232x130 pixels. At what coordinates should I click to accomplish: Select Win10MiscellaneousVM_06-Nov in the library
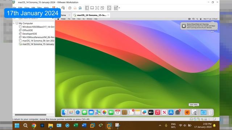tap(37, 37)
